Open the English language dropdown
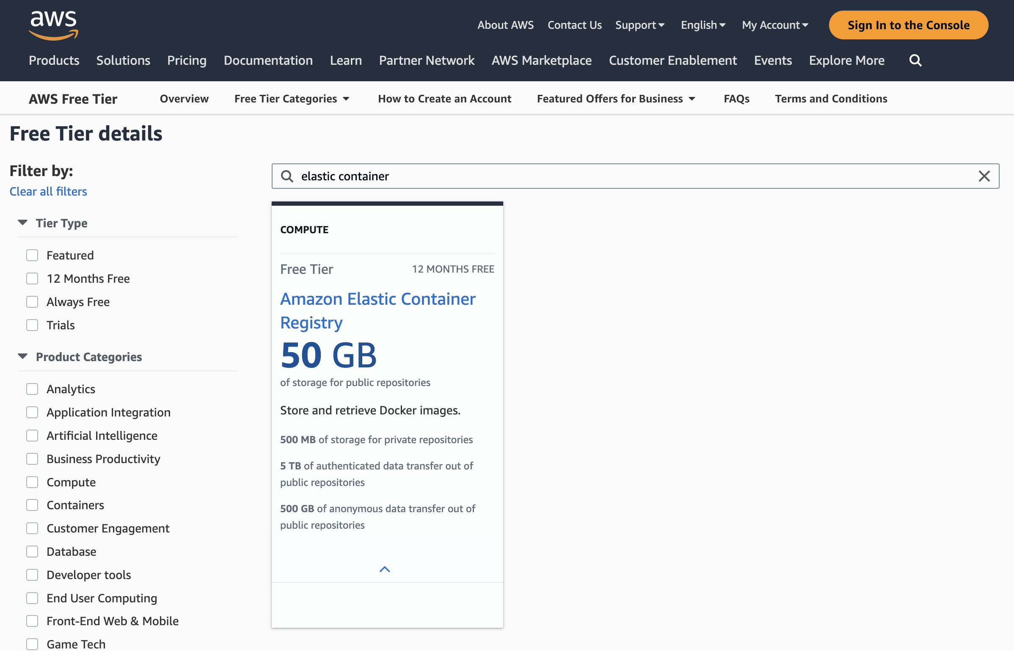Viewport: 1014px width, 651px height. tap(703, 25)
